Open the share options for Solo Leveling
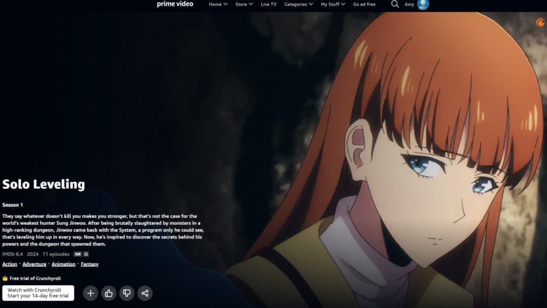547x308 pixels. pos(145,293)
